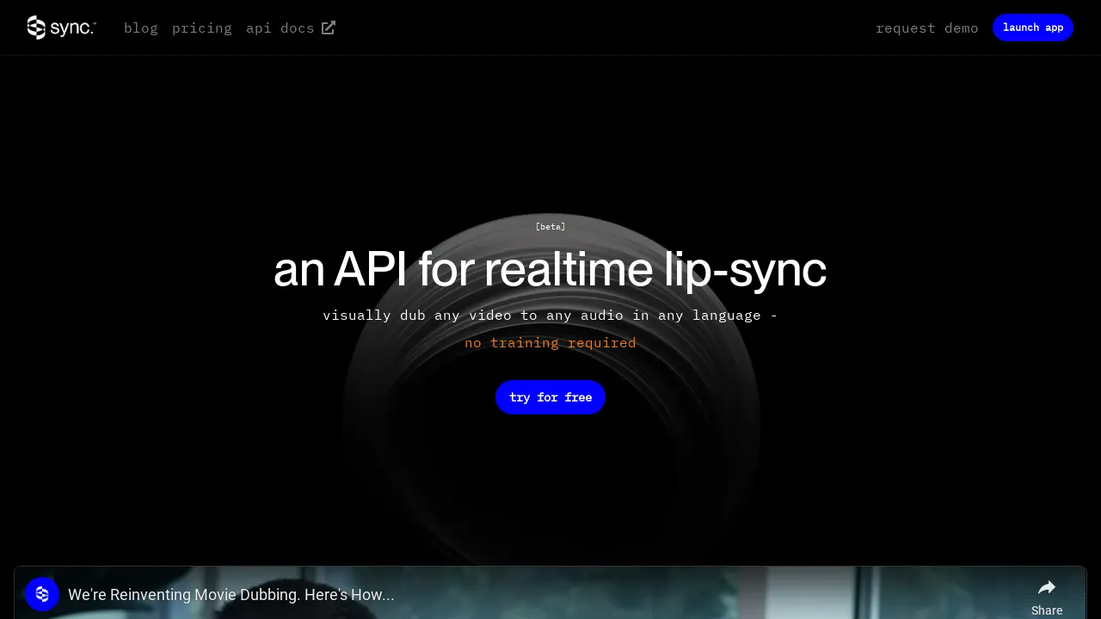This screenshot has height=619, width=1101.
Task: Open the api docs
Action: click(280, 28)
